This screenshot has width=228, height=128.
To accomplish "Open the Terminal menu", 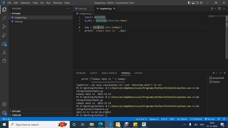I will point(57,3).
